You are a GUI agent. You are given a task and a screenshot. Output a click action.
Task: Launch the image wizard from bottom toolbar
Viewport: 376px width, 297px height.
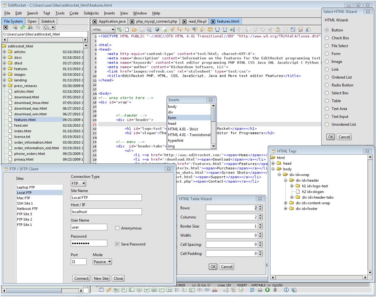(x=116, y=290)
